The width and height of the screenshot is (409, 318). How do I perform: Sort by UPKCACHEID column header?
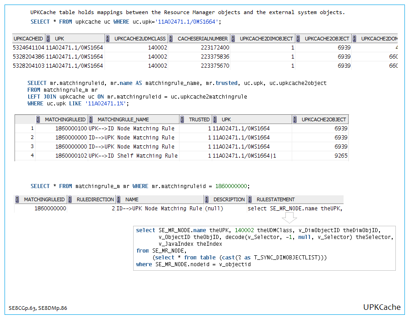28,39
